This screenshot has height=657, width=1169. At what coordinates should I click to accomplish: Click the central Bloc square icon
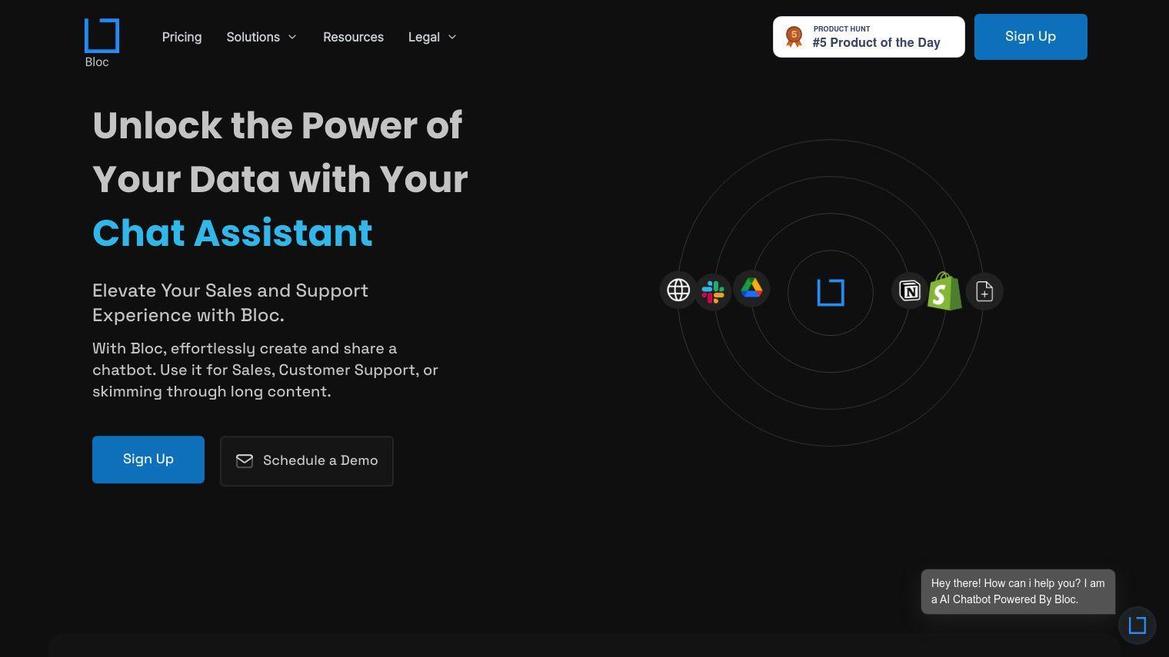pyautogui.click(x=831, y=293)
